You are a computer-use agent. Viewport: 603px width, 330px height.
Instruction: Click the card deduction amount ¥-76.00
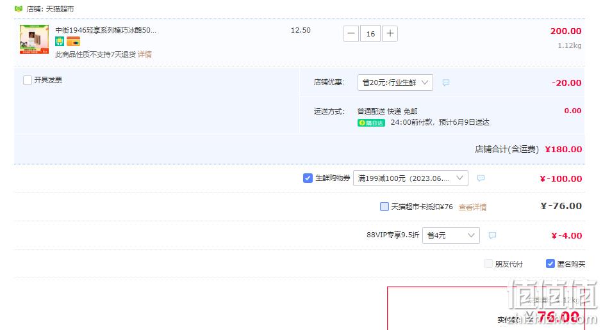tap(561, 206)
